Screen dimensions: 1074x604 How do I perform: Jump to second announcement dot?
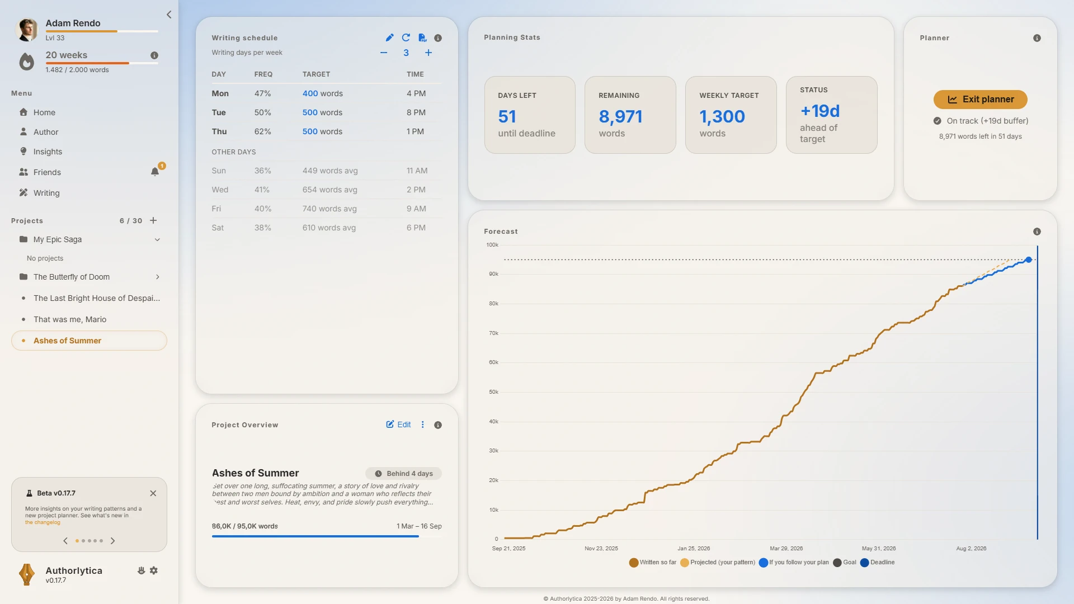83,541
